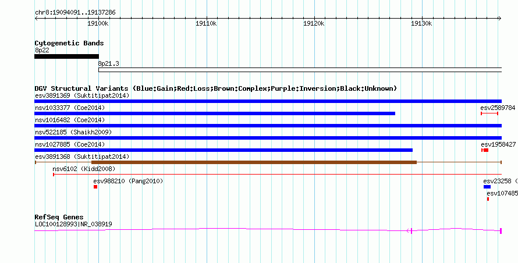The height and width of the screenshot is (263, 518).
Task: Click the left arrowhead of the ruler
Action: [x=36, y=19]
